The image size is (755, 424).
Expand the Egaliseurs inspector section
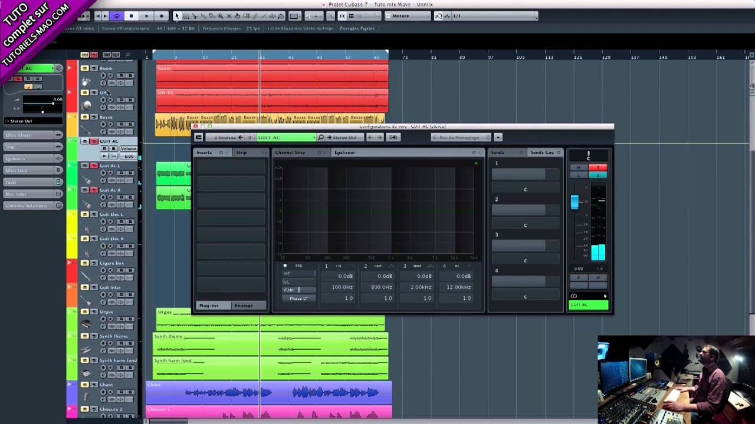coord(33,158)
